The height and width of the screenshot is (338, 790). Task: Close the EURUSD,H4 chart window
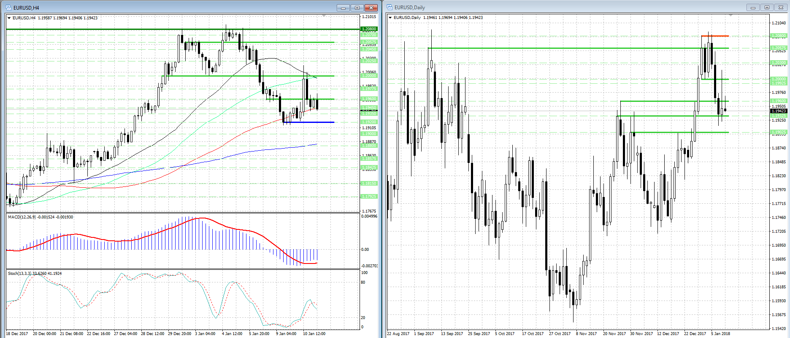point(371,8)
